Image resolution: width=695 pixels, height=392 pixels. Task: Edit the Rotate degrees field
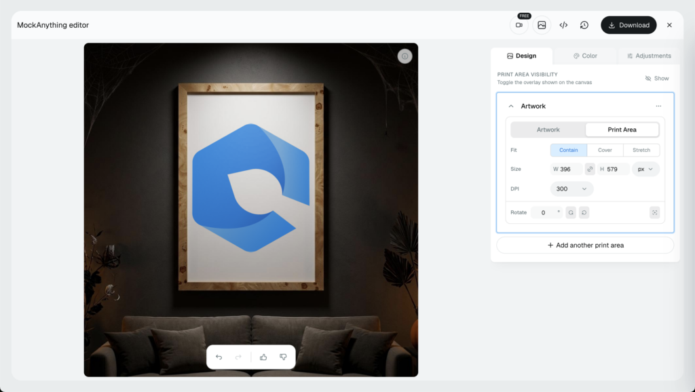tap(546, 212)
